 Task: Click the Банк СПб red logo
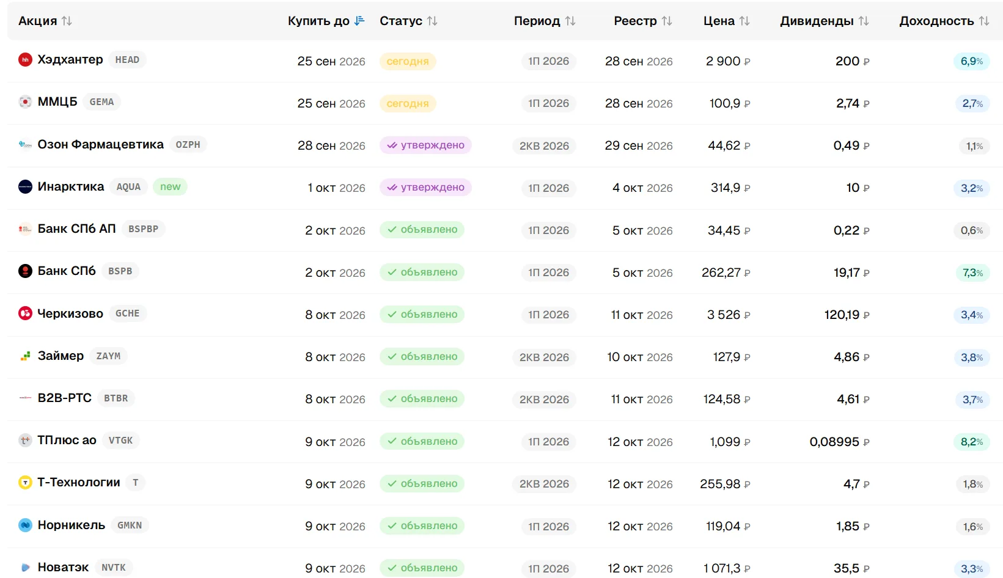(x=25, y=271)
